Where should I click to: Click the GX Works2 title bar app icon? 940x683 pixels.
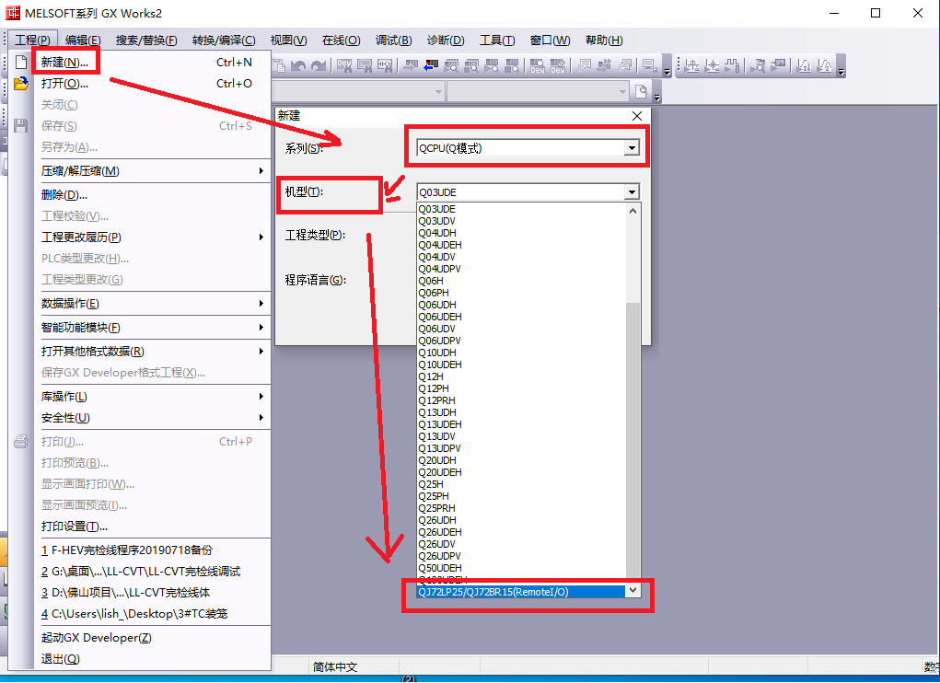12,13
